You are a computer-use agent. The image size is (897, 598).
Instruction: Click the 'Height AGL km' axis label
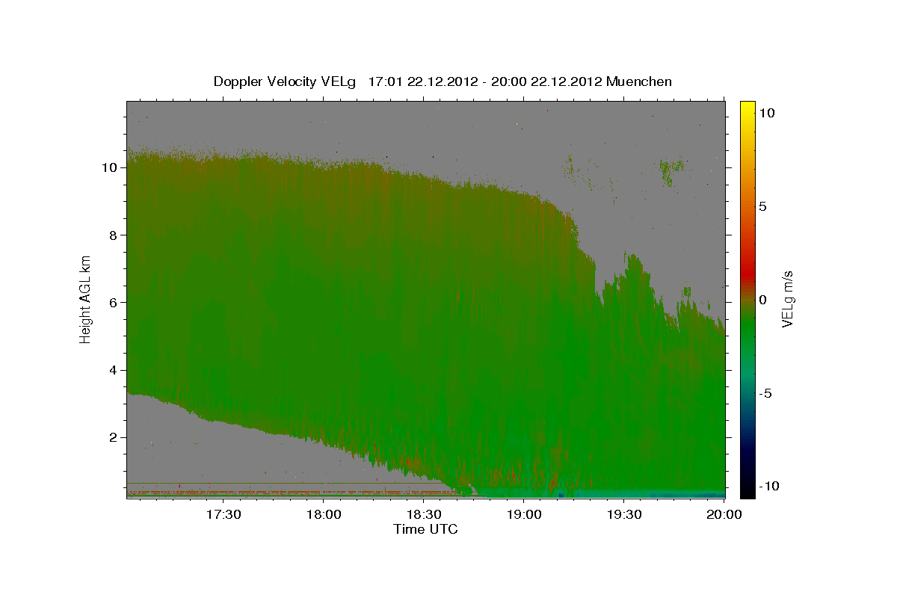[85, 298]
